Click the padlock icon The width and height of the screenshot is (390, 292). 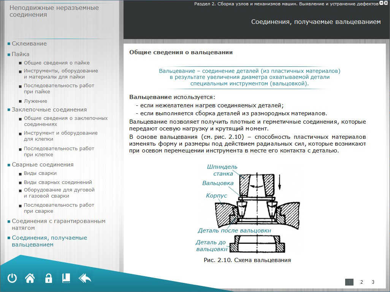click(x=49, y=278)
